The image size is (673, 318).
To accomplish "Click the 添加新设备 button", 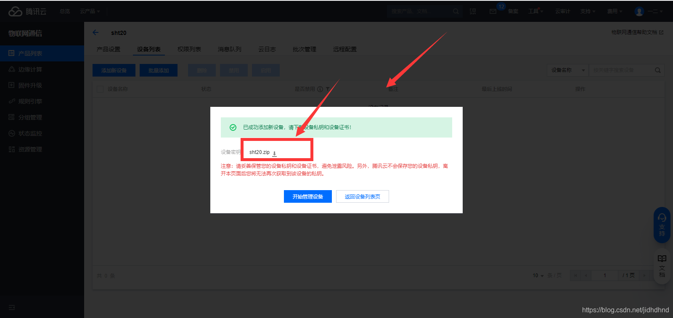I will tap(114, 70).
